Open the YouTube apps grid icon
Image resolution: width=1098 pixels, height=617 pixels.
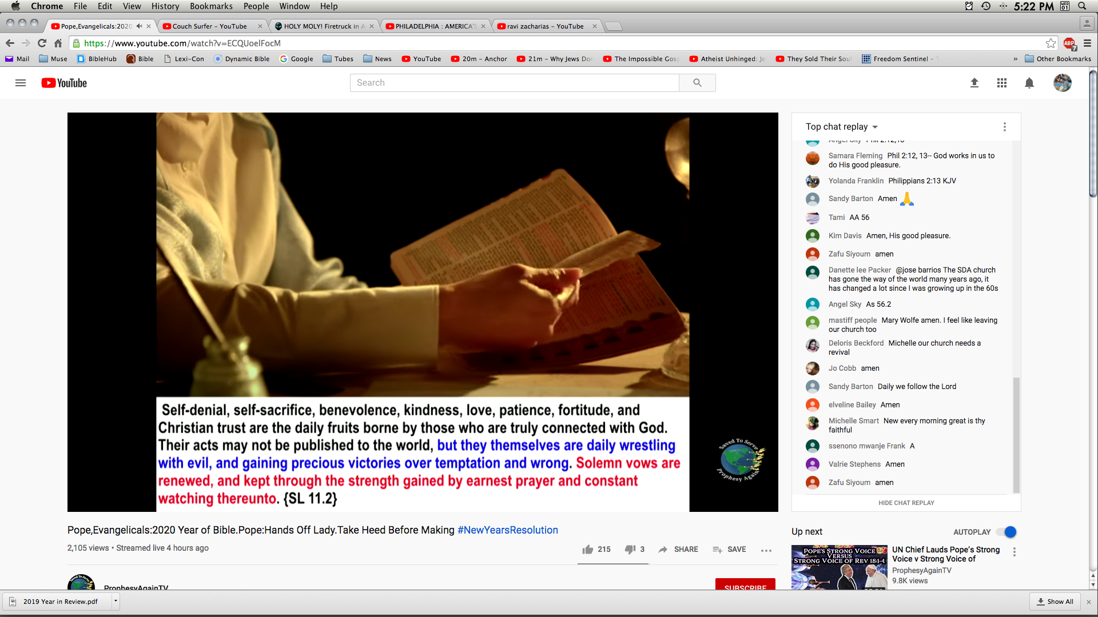point(1002,83)
